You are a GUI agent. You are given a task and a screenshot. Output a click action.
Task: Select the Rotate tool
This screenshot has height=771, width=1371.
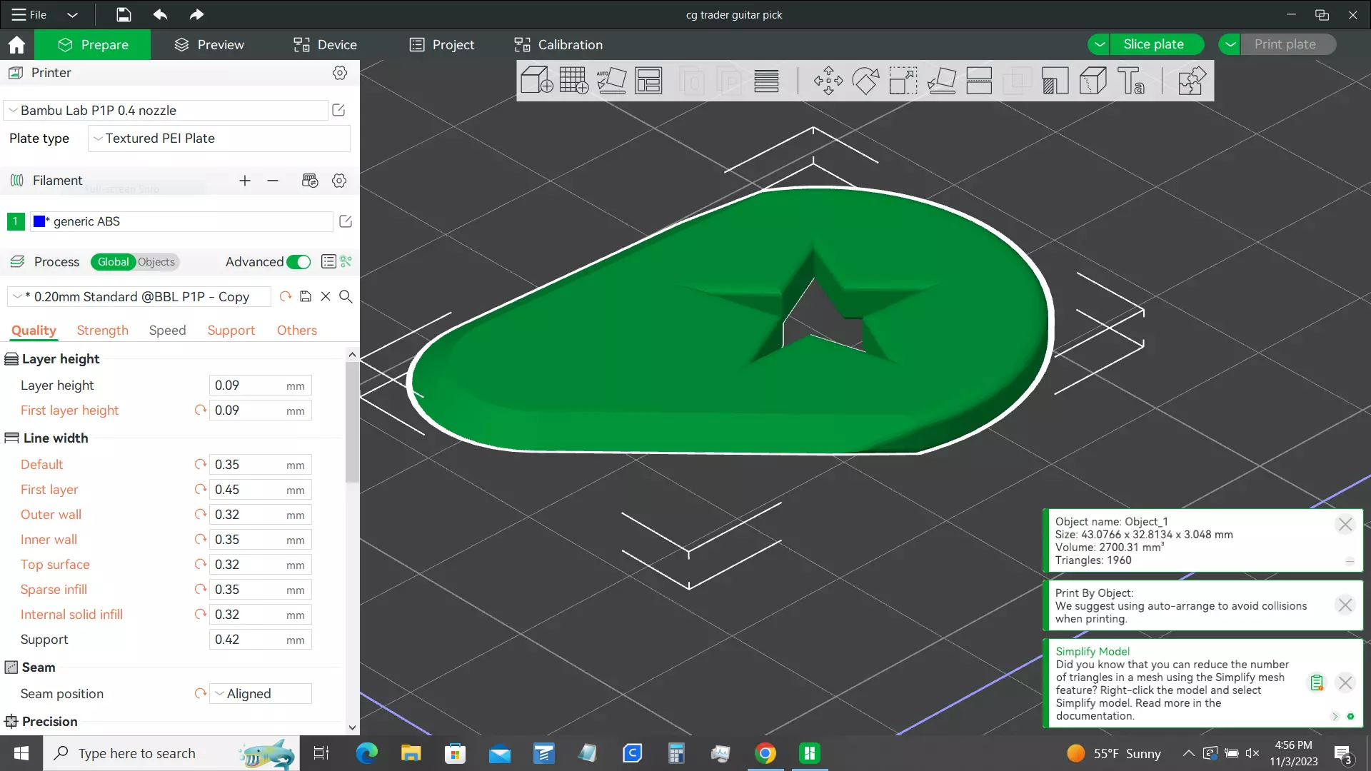(865, 81)
